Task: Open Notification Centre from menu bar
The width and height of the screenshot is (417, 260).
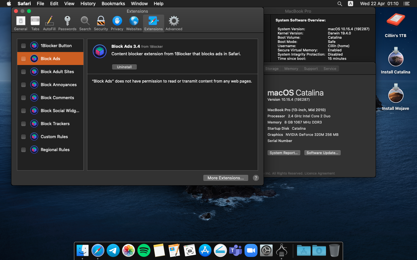Action: click(x=406, y=4)
